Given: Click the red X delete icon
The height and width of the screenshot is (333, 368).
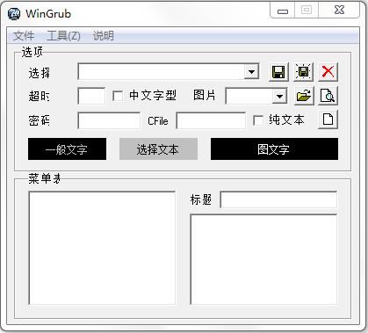Looking at the screenshot, I should (328, 72).
